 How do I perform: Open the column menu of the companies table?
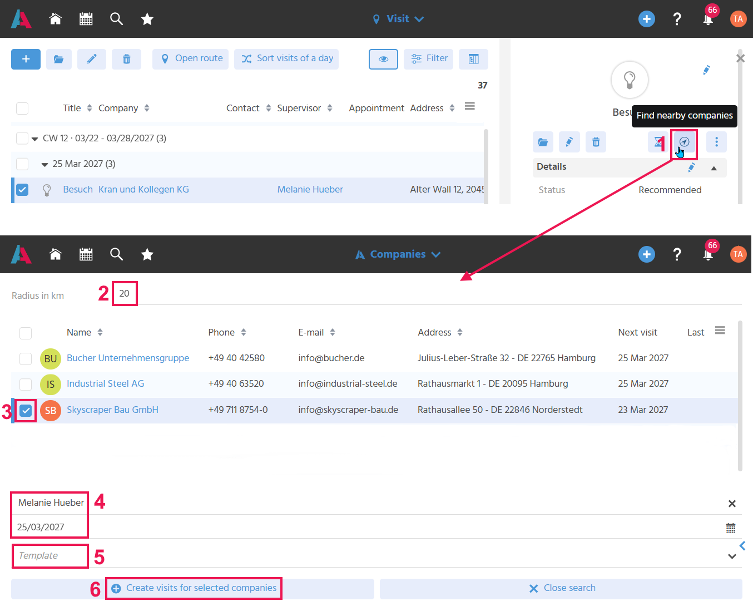pos(720,331)
